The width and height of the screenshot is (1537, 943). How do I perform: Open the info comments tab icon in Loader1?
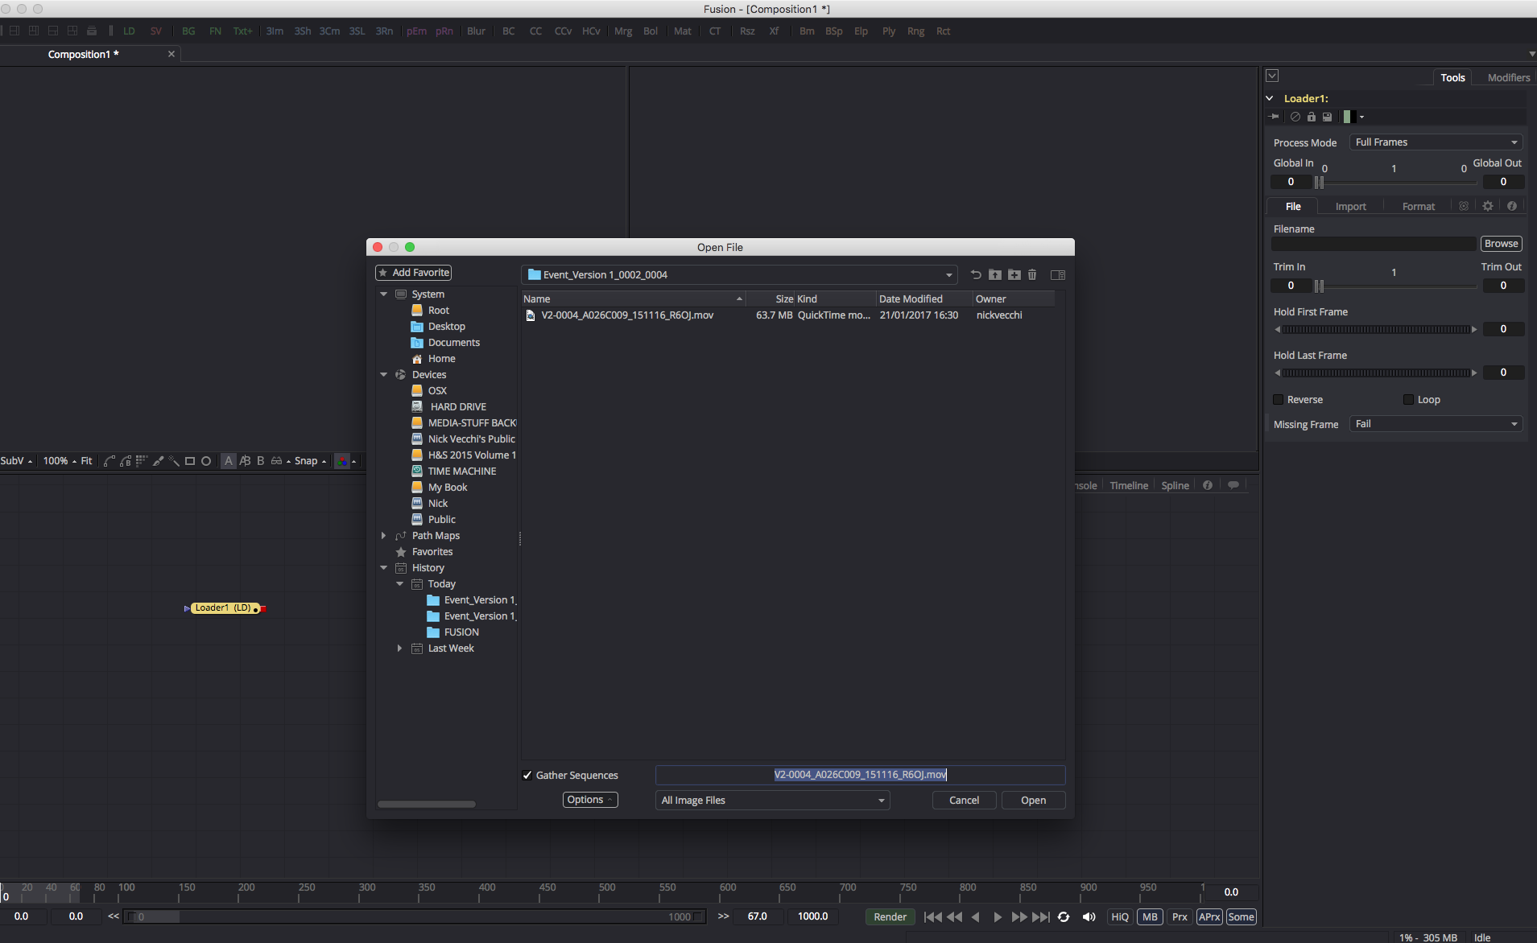point(1512,206)
